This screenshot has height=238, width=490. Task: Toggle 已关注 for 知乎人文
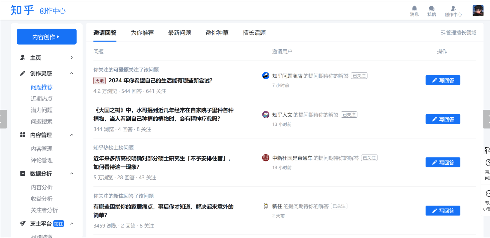[349, 115]
